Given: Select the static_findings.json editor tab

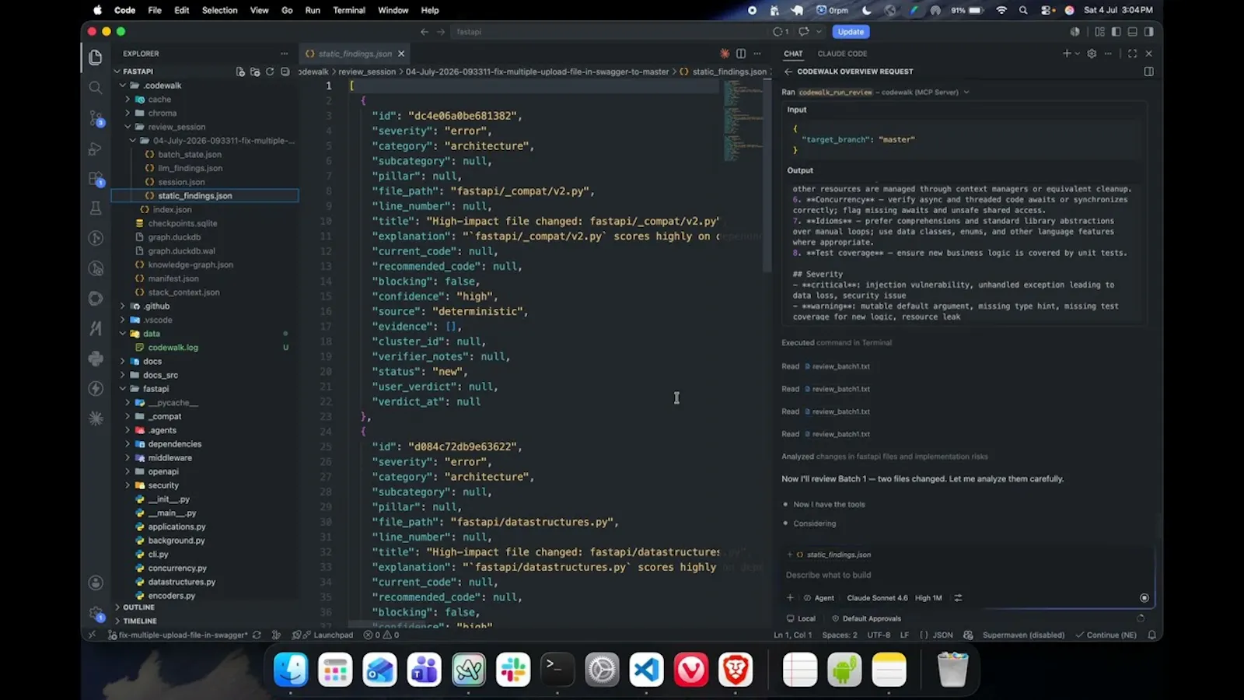Looking at the screenshot, I should pyautogui.click(x=355, y=54).
